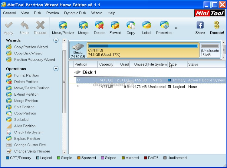227x168 pixels.
Task: Click the Donate dollar icon
Action: tap(217, 25)
